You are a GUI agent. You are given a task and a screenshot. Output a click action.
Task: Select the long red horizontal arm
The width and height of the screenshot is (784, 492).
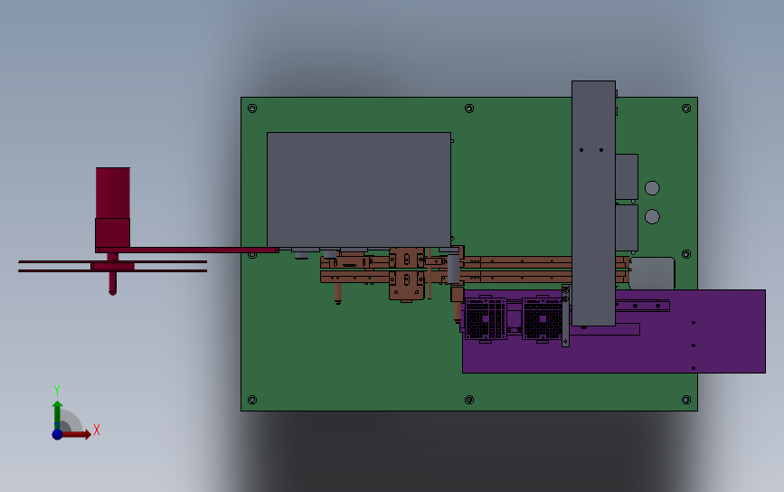(x=187, y=250)
